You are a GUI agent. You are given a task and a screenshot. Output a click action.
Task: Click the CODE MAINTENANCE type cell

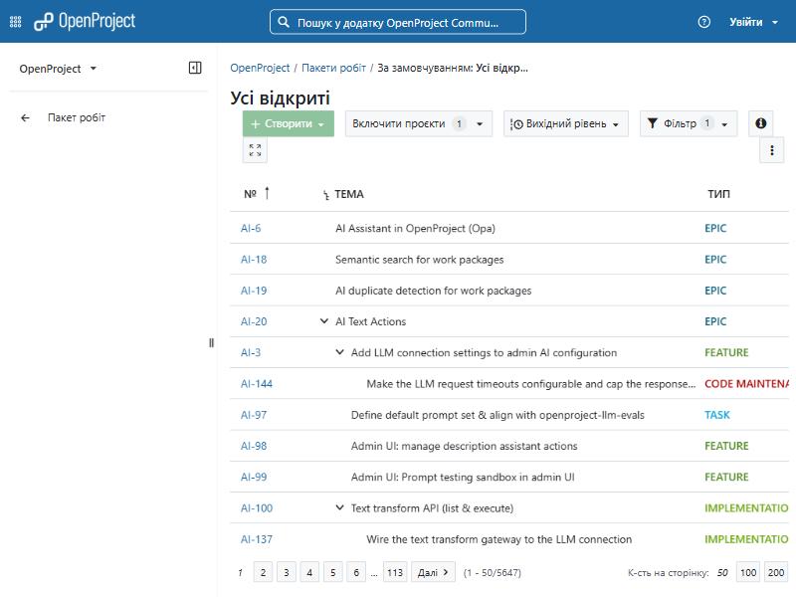tap(746, 384)
